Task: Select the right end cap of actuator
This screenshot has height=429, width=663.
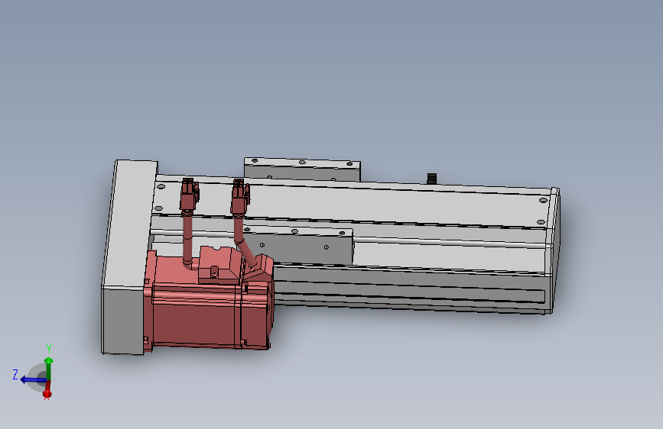Action: click(x=556, y=251)
